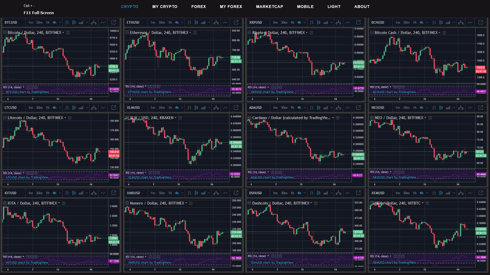This screenshot has width=490, height=275.
Task: Open NEOUSD chart in popup window
Action: tap(481, 108)
